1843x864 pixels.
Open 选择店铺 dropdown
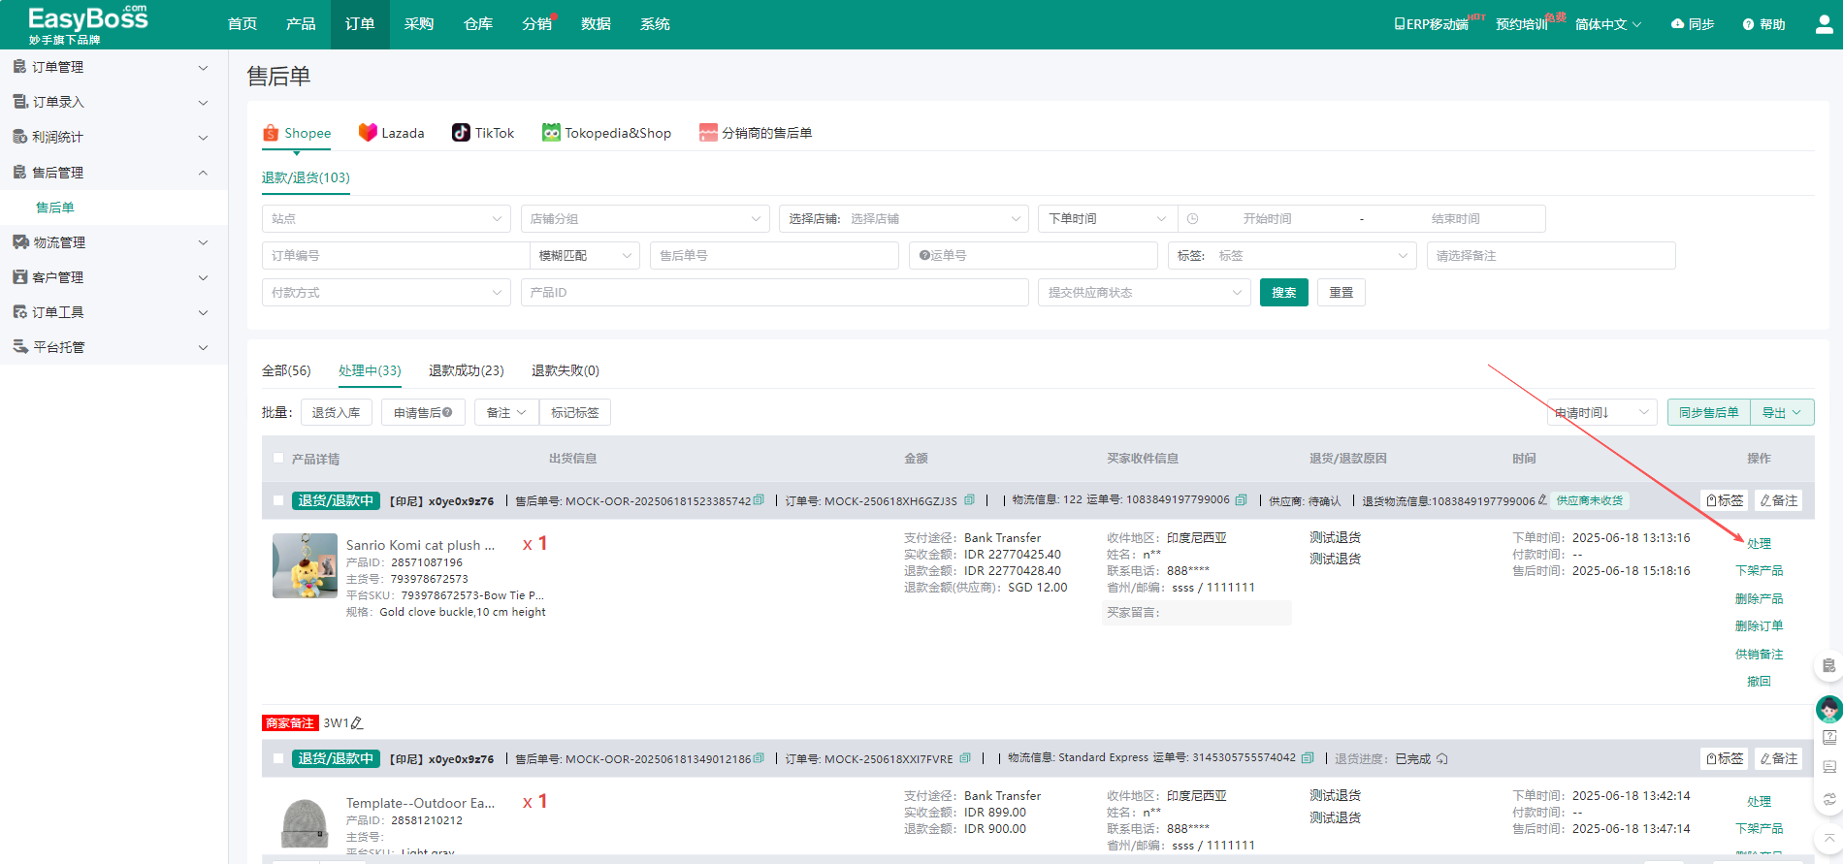904,219
